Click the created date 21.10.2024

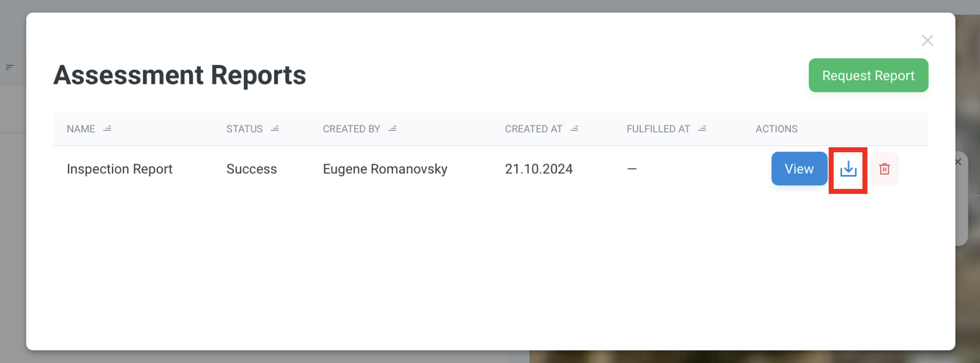point(539,169)
